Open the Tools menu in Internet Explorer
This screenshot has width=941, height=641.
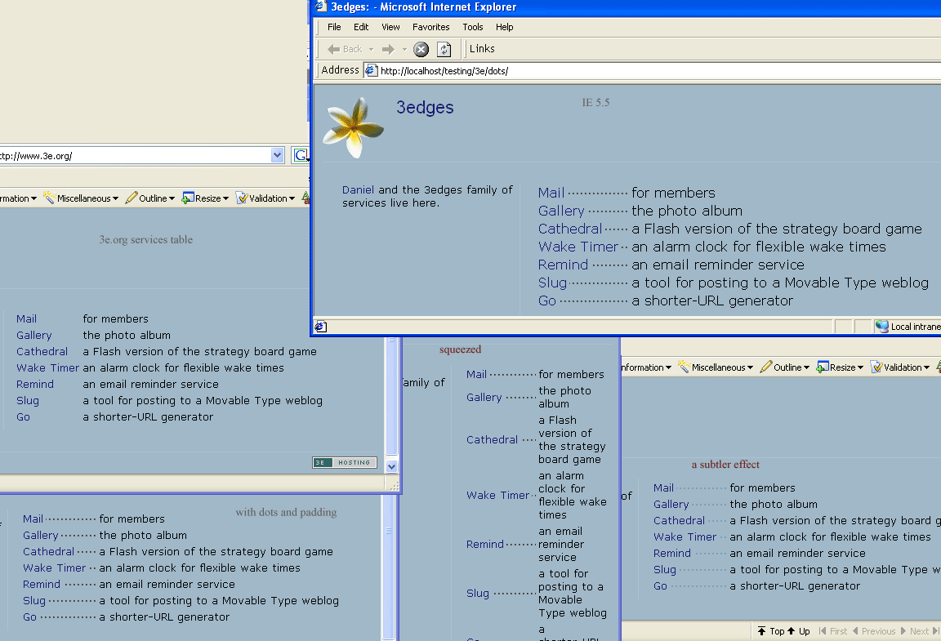tap(473, 27)
